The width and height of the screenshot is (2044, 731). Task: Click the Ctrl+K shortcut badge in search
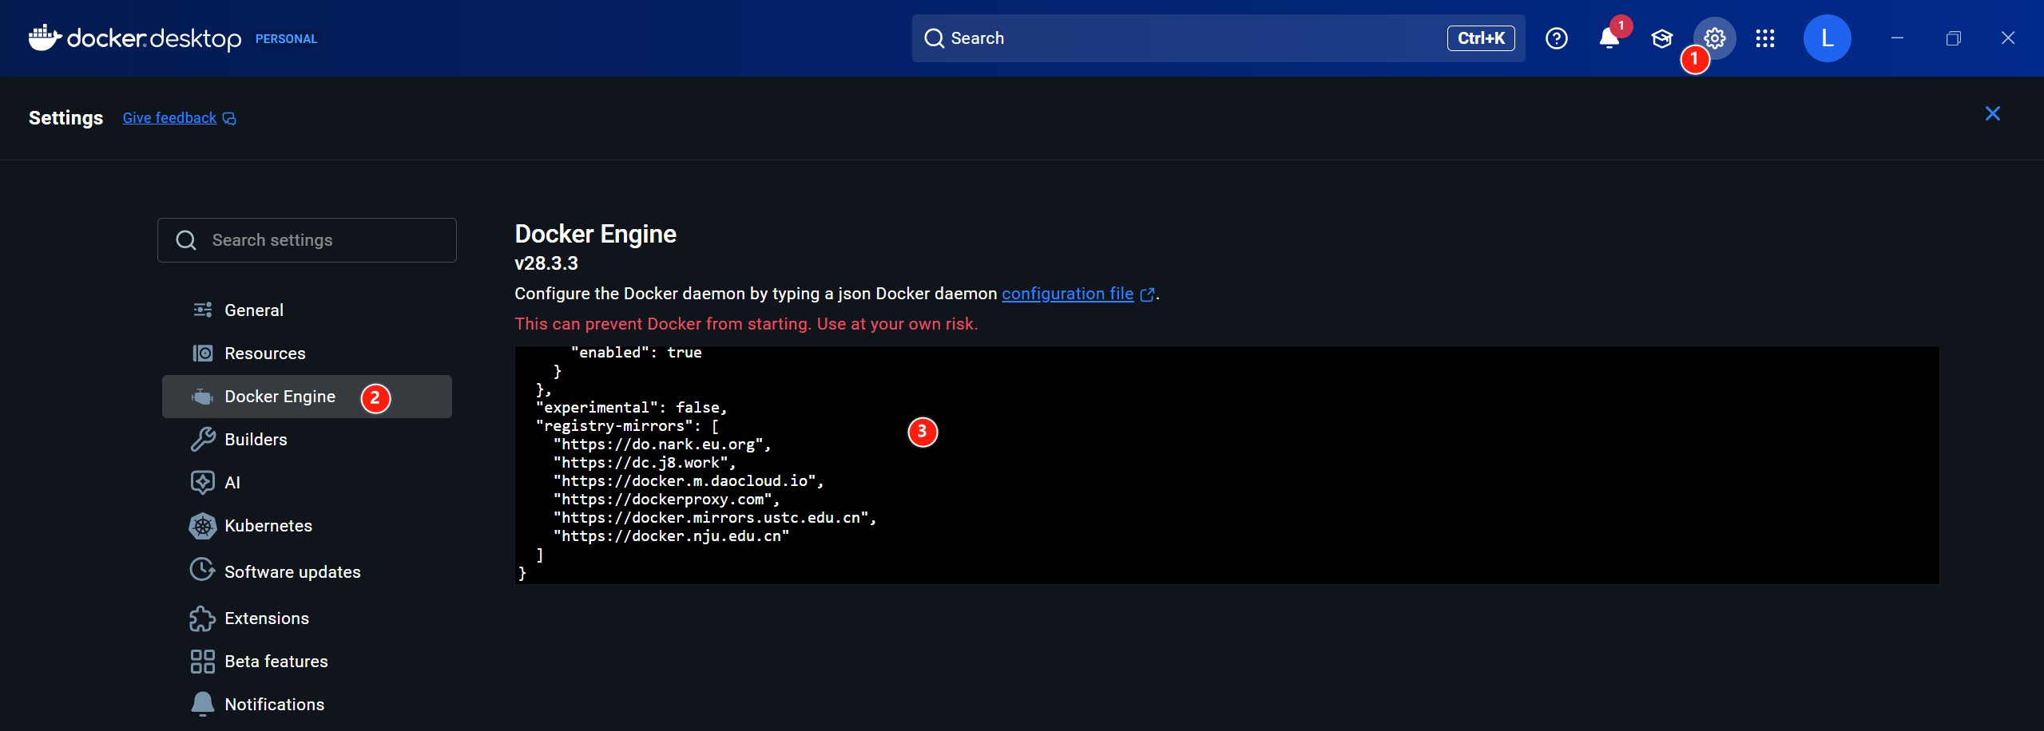pos(1481,38)
